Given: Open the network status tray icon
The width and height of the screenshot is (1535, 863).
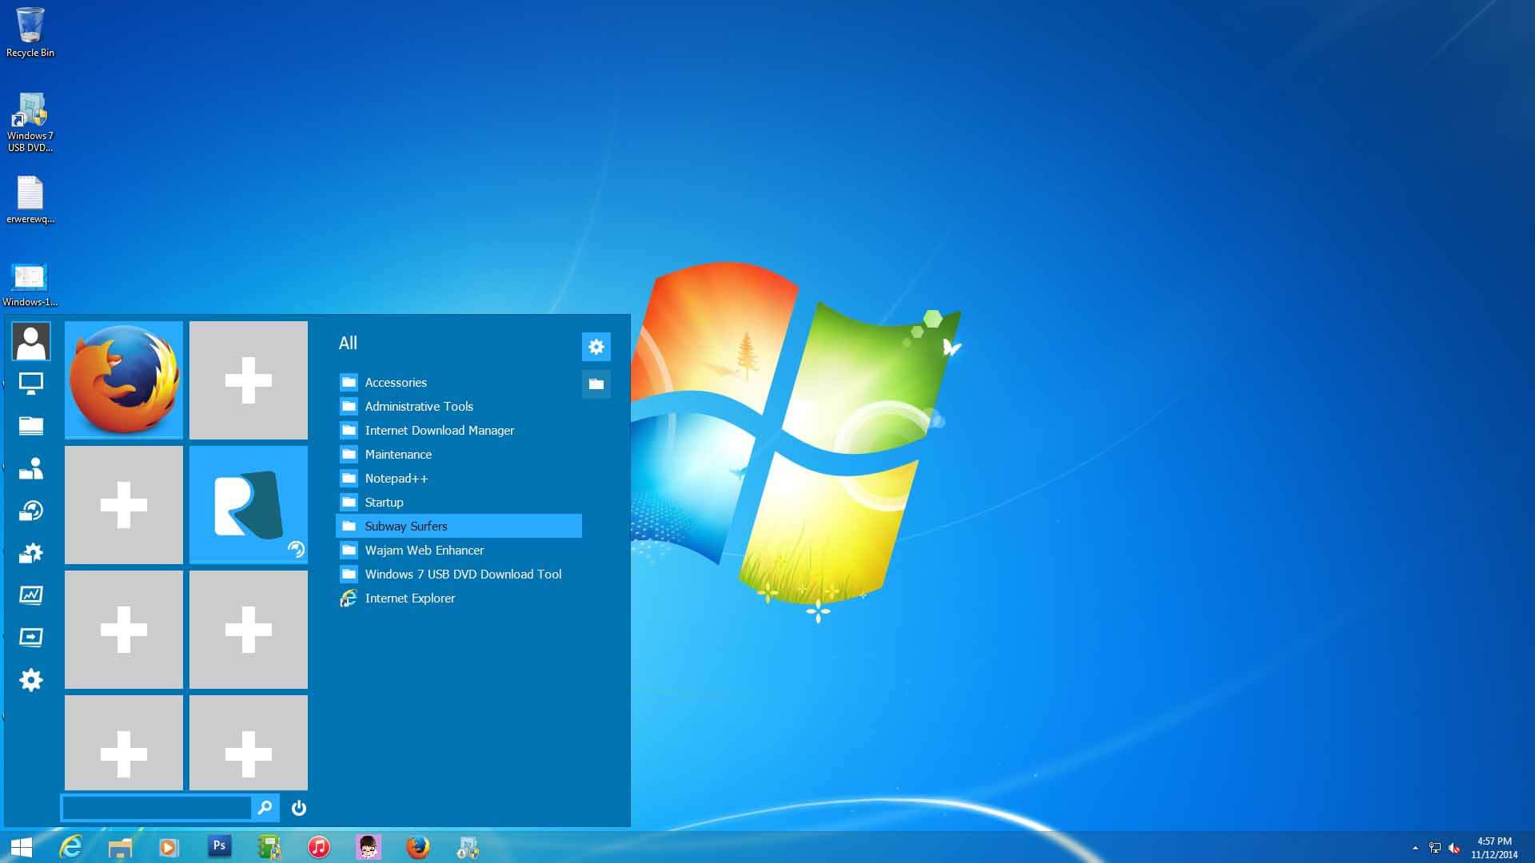Looking at the screenshot, I should point(1435,848).
